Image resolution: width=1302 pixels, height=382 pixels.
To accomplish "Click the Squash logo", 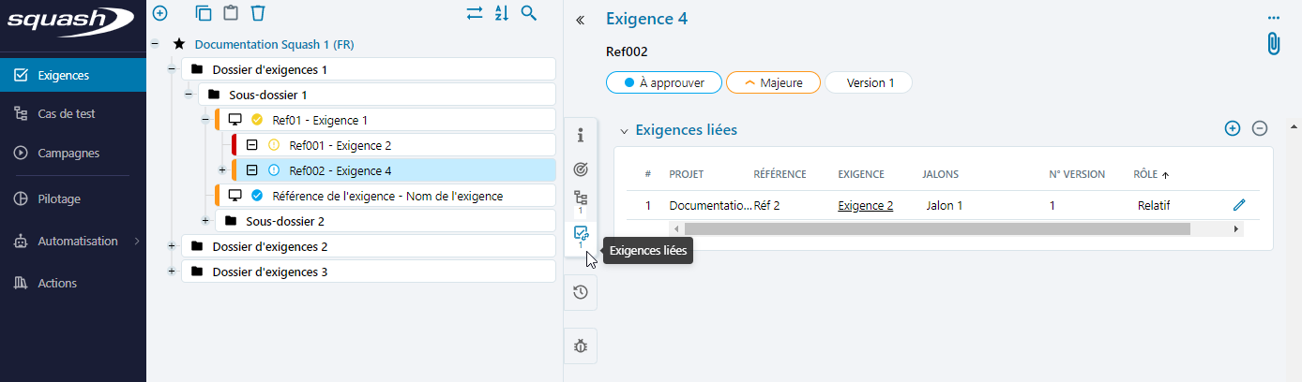I will [x=72, y=21].
